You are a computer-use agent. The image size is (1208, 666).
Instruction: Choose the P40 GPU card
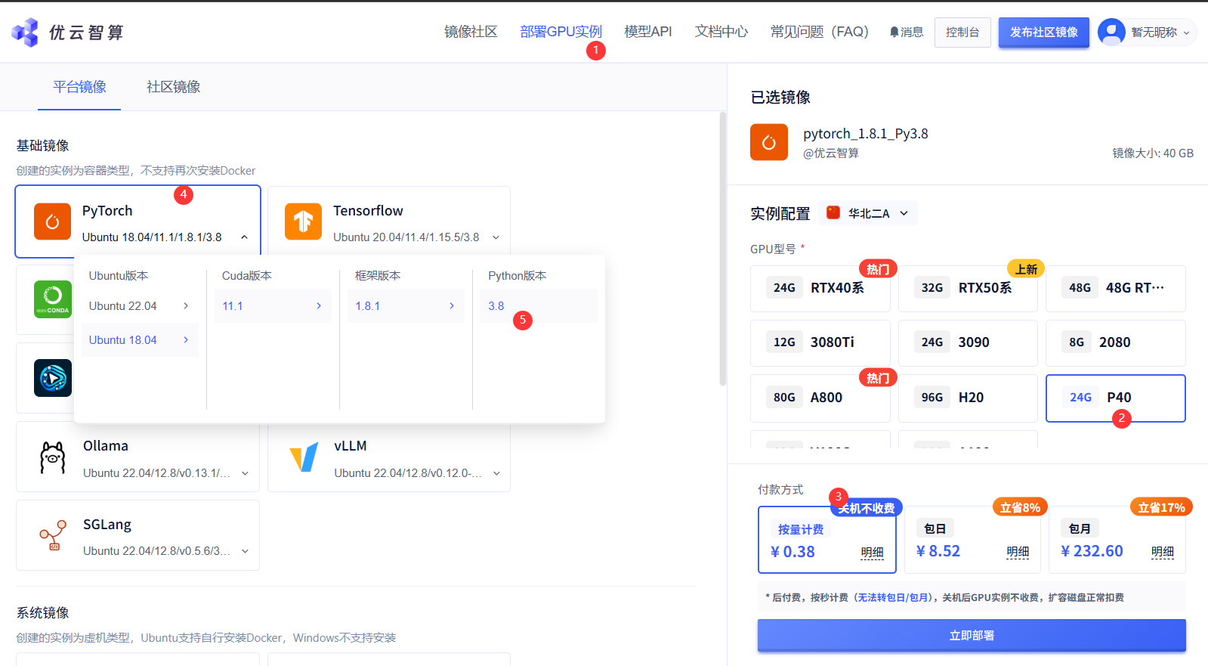click(x=1116, y=398)
